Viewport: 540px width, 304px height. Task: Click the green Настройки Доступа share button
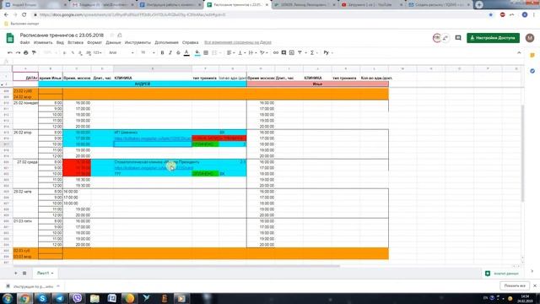coord(493,38)
